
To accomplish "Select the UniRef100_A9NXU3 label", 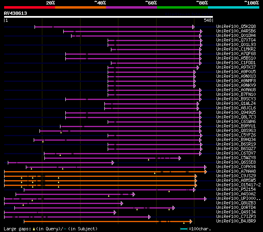I will pyautogui.click(x=236, y=76).
